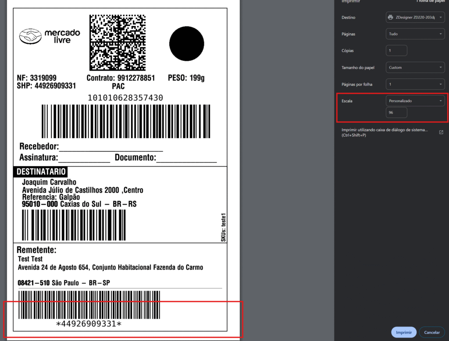Viewport: 449px width, 341px height.
Task: Click the black circle on the label
Action: (187, 43)
